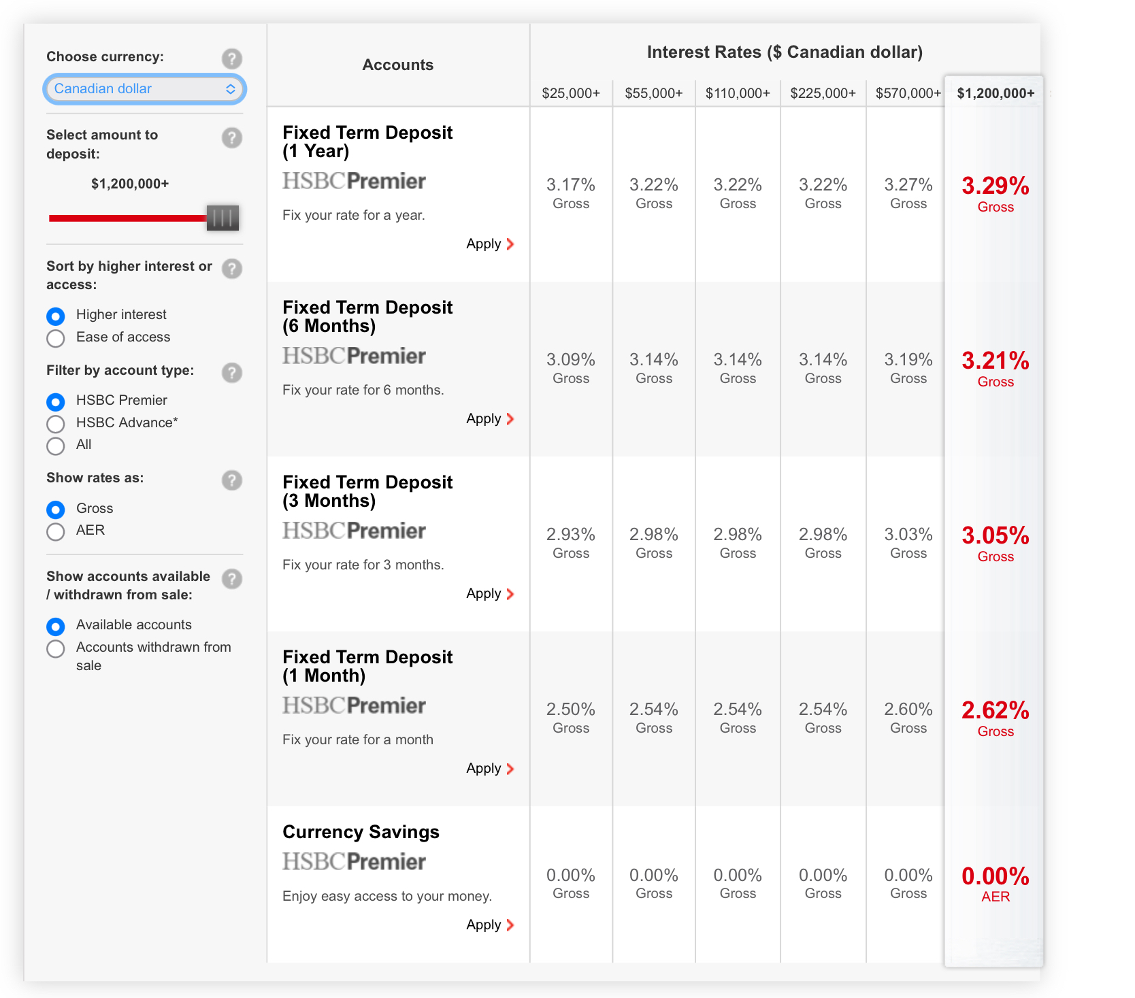Viewport: 1135px width, 998px height.
Task: Click HSBC Premier logo under 6 Months deposit
Action: [354, 356]
